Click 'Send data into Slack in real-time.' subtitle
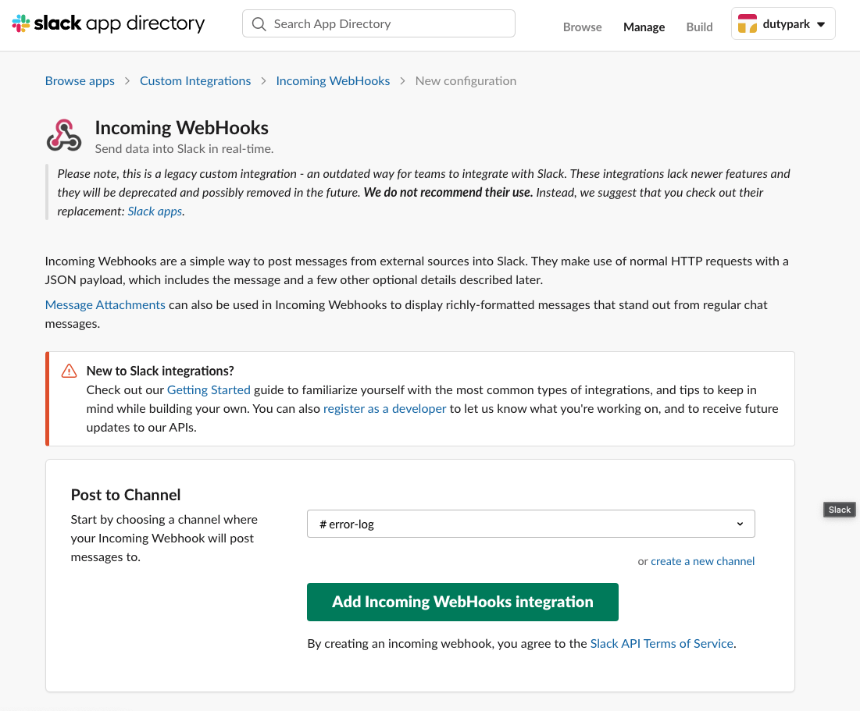 [184, 149]
